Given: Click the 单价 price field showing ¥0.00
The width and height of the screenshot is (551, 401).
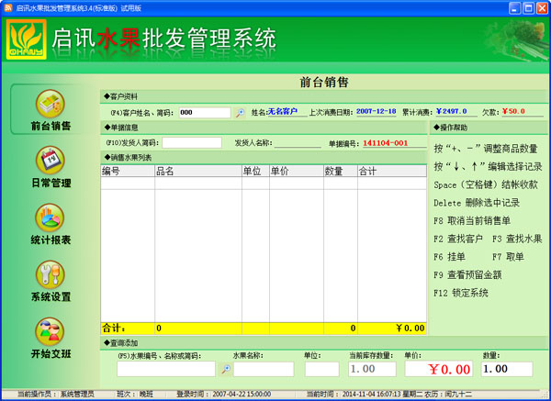Looking at the screenshot, I should pos(438,369).
